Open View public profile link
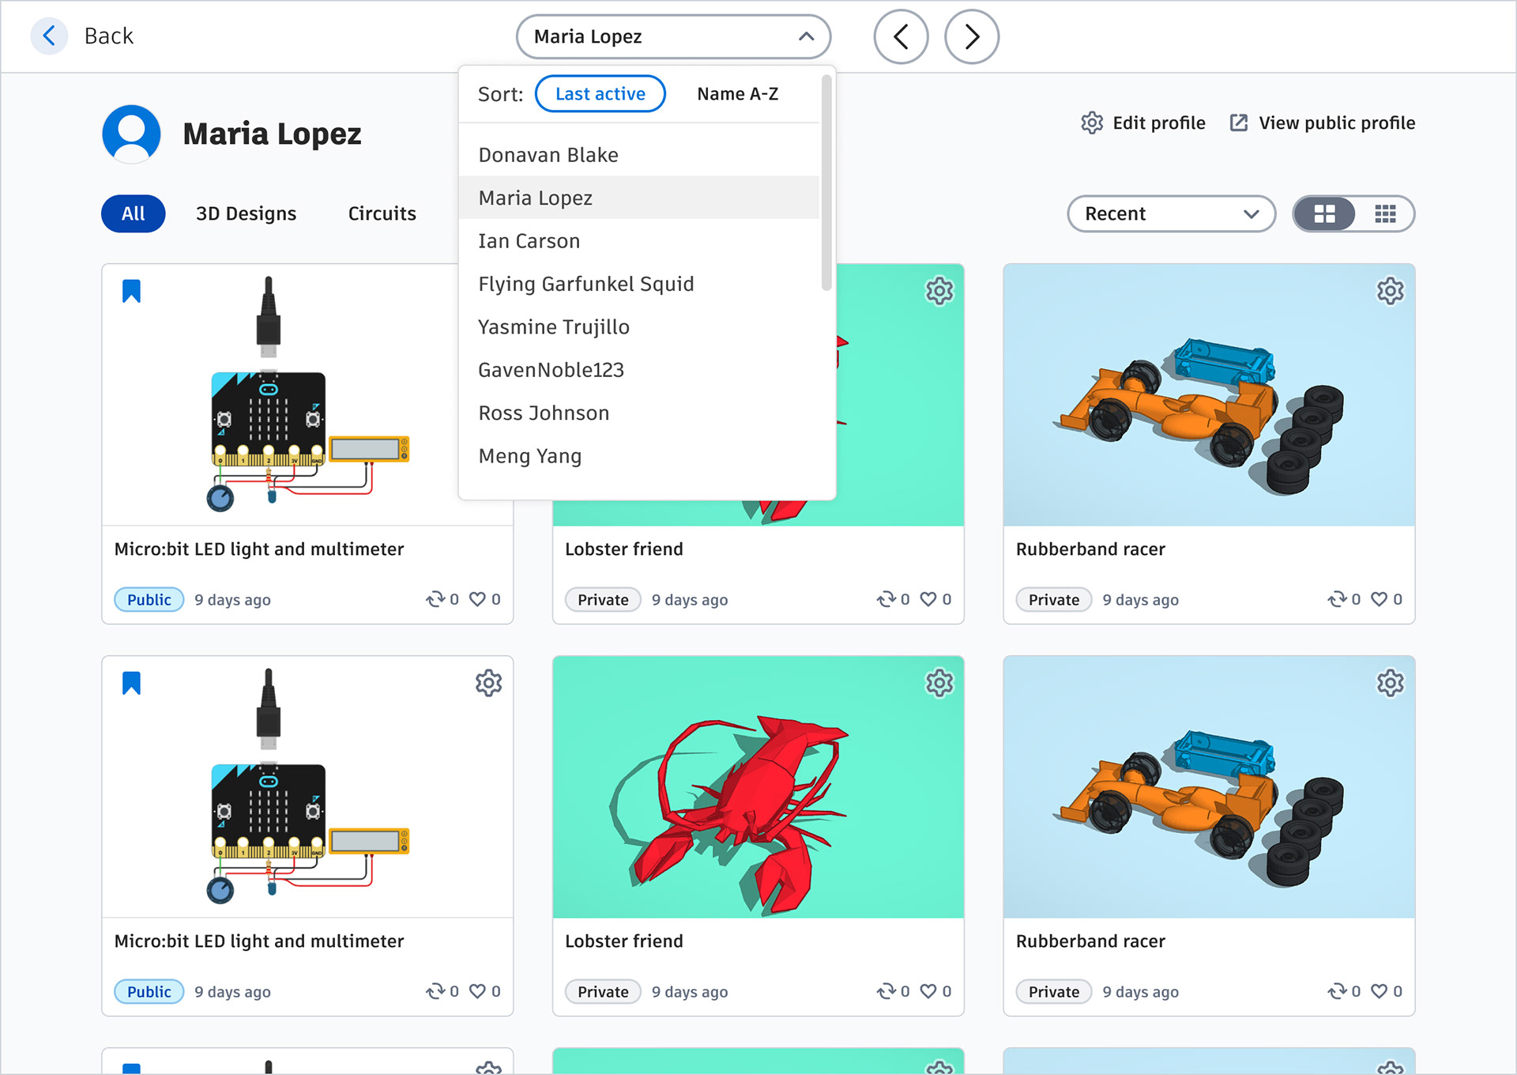 pyautogui.click(x=1323, y=123)
